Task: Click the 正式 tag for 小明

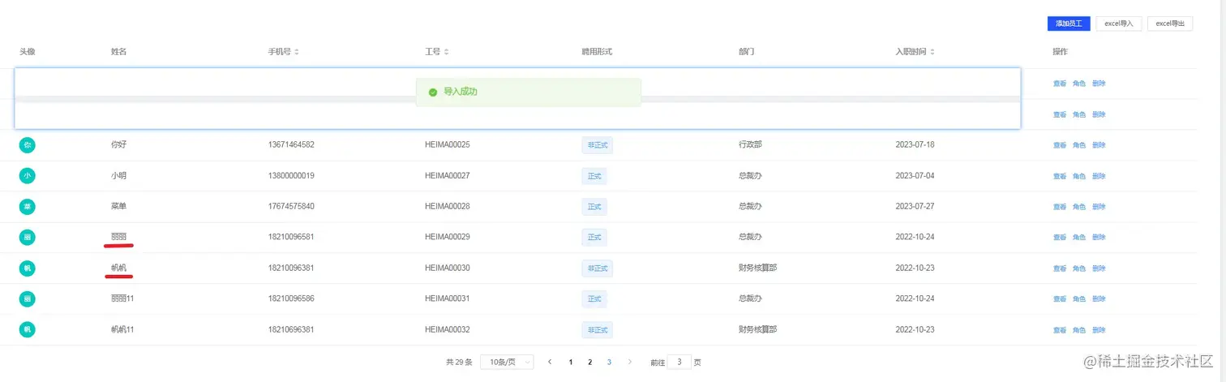Action: (594, 176)
